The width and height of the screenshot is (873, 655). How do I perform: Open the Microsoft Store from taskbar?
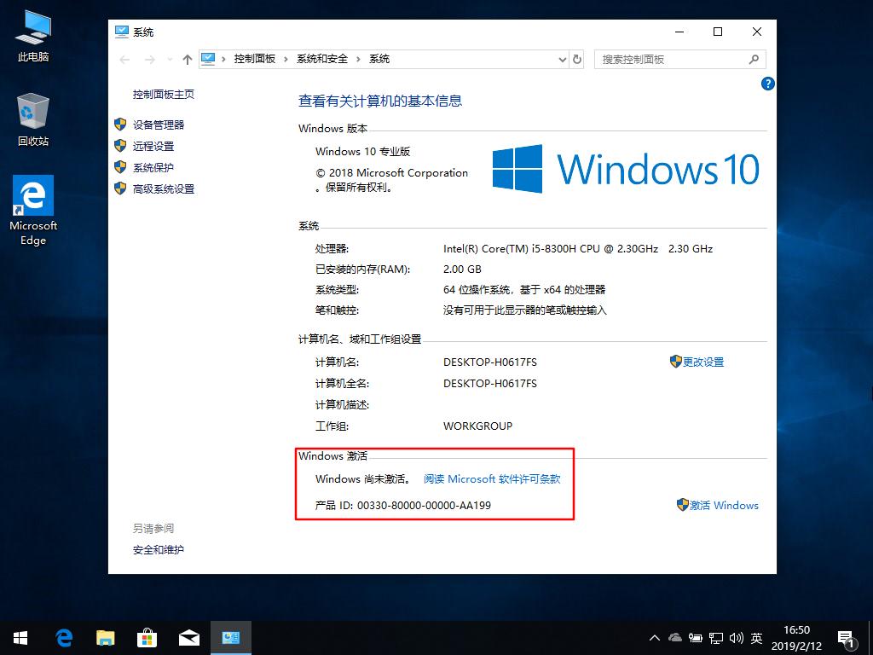coord(147,637)
